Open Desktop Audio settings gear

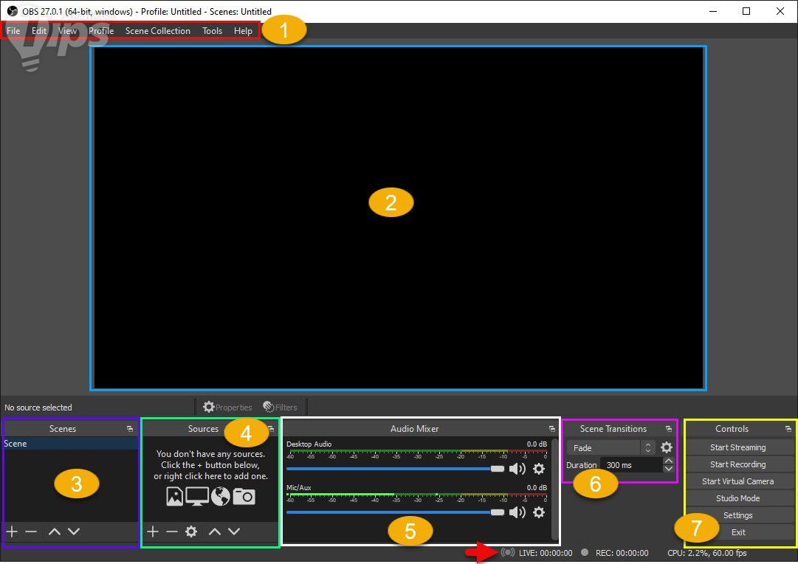(x=539, y=469)
